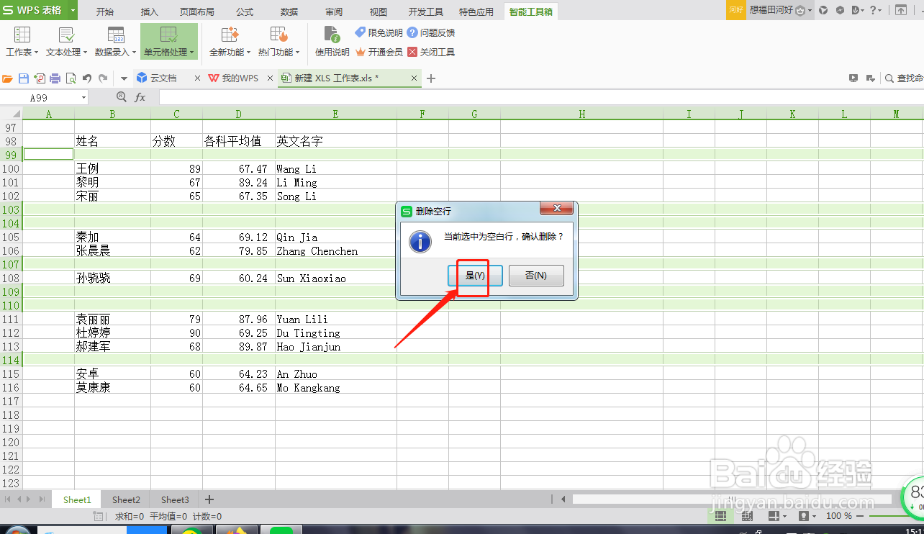Image resolution: width=924 pixels, height=534 pixels.
Task: Add a new document tab with plus
Action: coord(431,78)
